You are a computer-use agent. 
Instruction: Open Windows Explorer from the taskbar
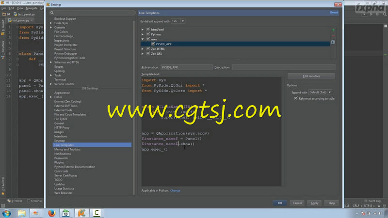(21, 213)
